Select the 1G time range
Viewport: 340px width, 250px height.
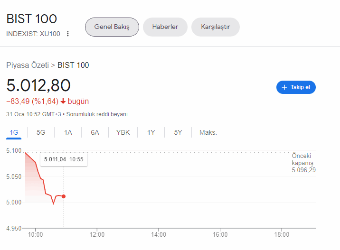[x=14, y=132]
